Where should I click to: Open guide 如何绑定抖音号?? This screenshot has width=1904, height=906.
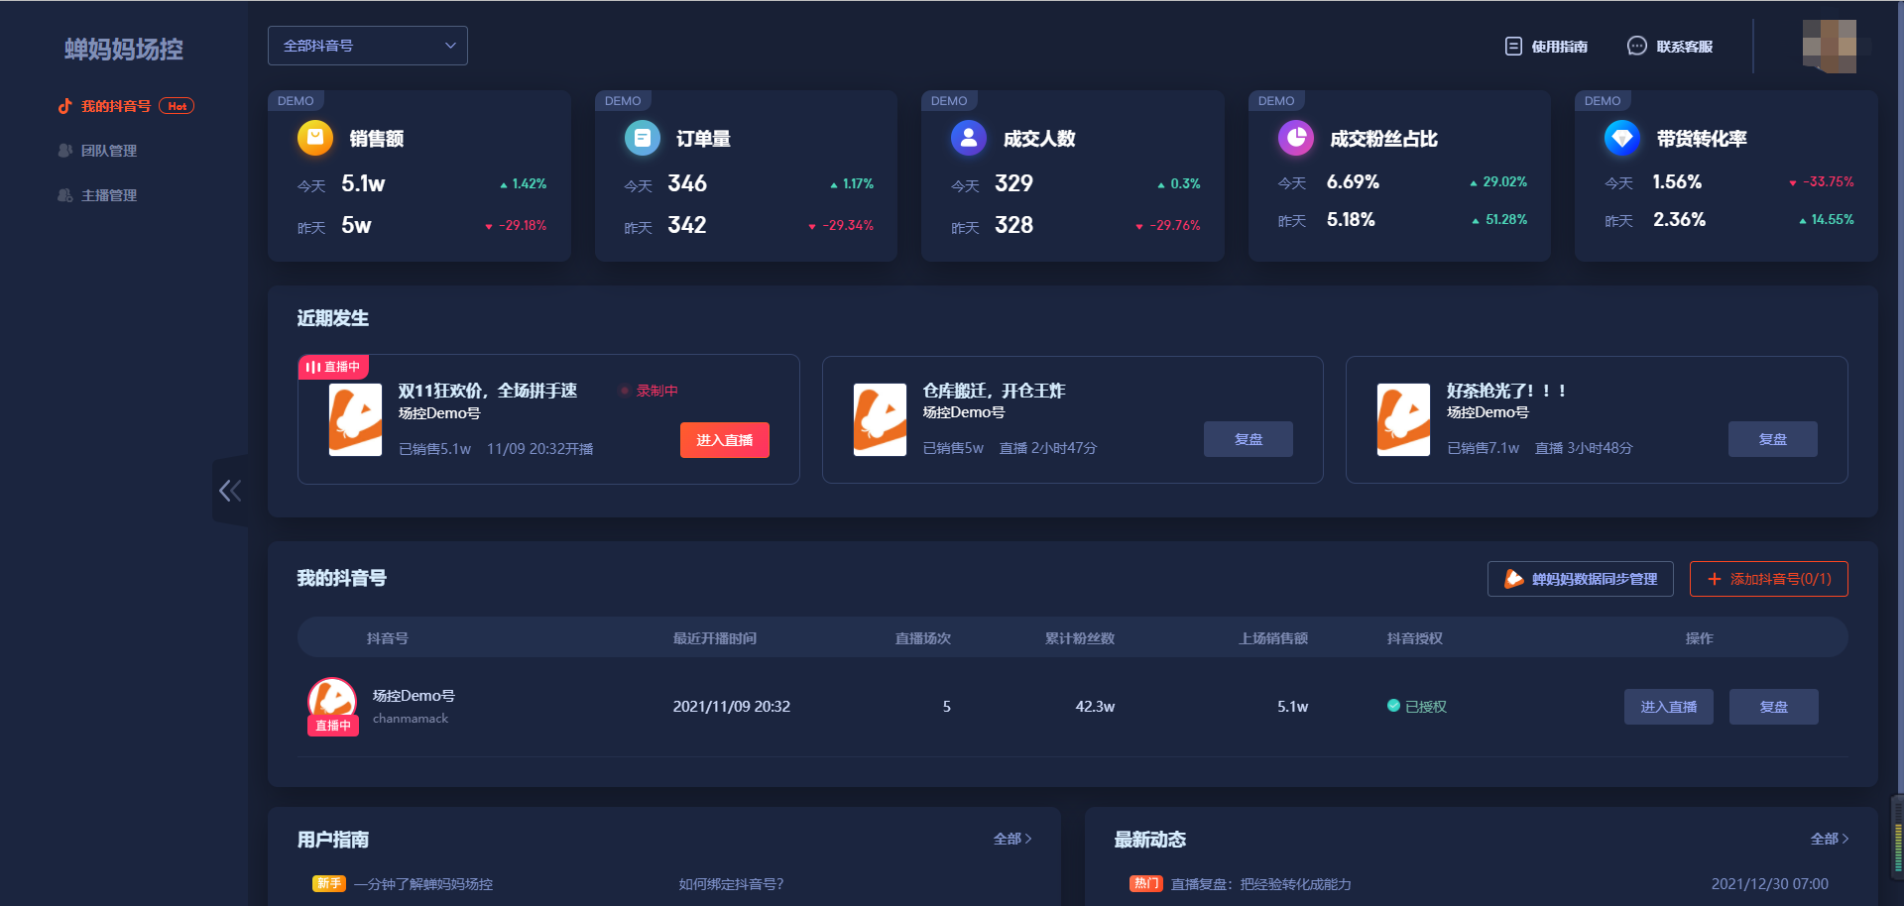[731, 884]
